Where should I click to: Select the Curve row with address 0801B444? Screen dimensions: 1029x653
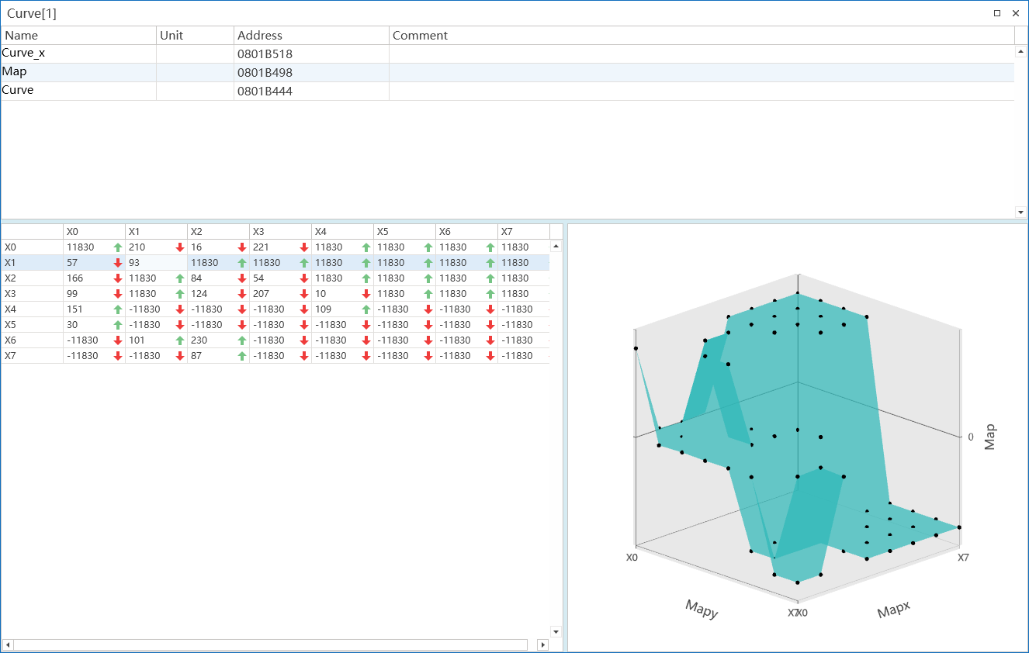[x=508, y=91]
